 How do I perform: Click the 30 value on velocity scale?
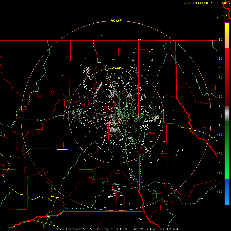coord(220,87)
